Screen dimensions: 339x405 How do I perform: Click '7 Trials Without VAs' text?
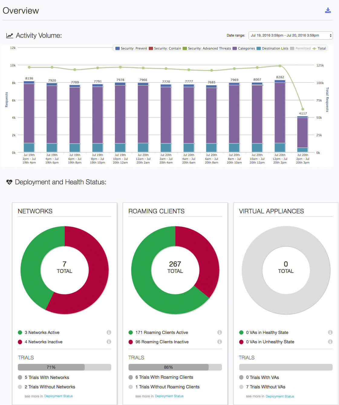[x=266, y=387]
